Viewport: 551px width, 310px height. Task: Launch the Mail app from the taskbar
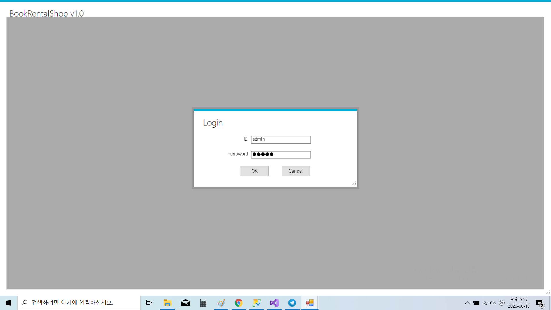click(x=185, y=303)
